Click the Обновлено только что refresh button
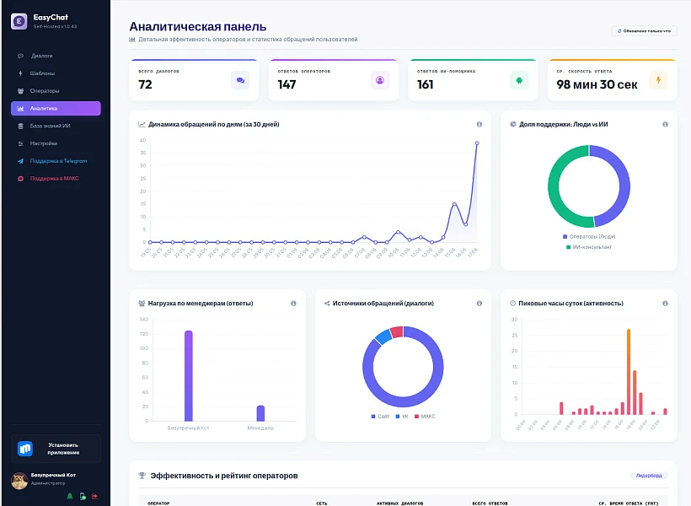This screenshot has width=691, height=506. click(x=644, y=31)
